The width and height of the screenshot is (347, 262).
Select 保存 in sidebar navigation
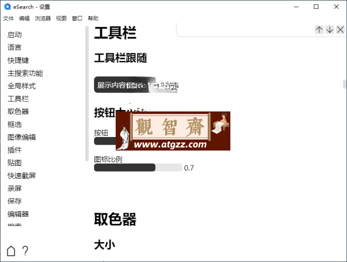click(14, 201)
